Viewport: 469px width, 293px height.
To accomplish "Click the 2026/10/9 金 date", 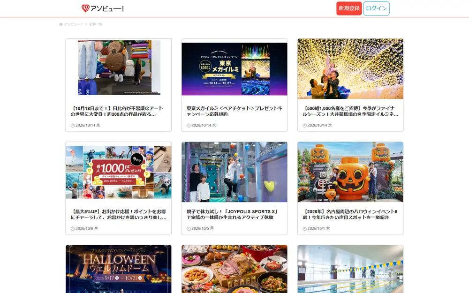I will 87,228.
